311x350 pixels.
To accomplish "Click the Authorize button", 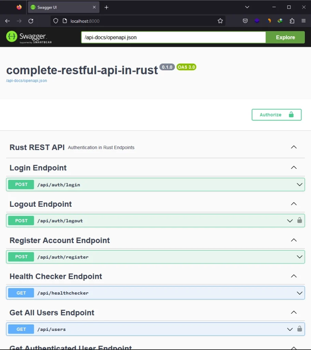I will [x=276, y=115].
